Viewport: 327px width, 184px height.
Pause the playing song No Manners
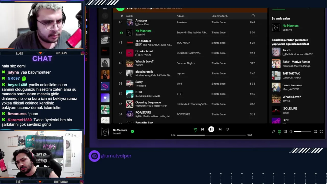(x=211, y=129)
